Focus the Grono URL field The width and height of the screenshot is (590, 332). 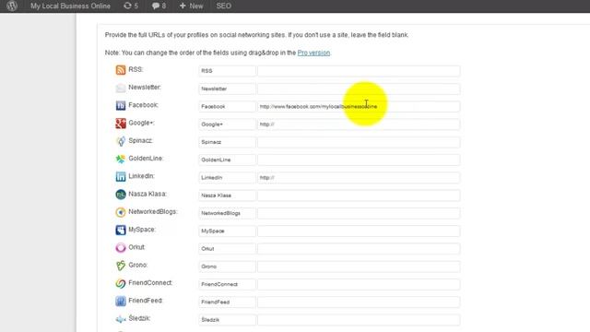(x=359, y=267)
